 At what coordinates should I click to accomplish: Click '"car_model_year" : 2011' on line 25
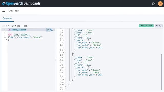pos(89,48)
